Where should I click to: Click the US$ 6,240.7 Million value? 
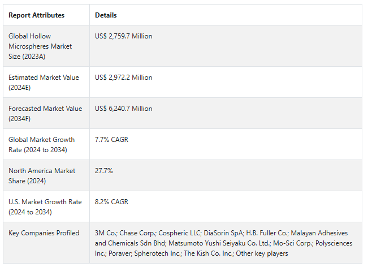123,109
